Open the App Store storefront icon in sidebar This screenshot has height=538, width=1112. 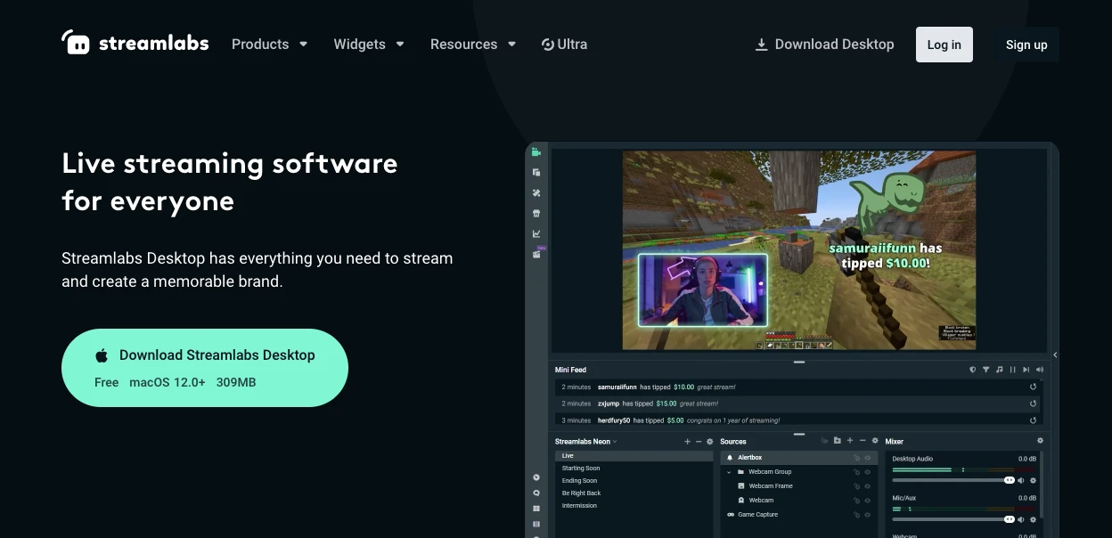[536, 214]
